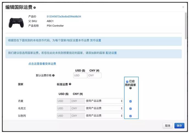Open the 配送设置 link

coord(111,53)
